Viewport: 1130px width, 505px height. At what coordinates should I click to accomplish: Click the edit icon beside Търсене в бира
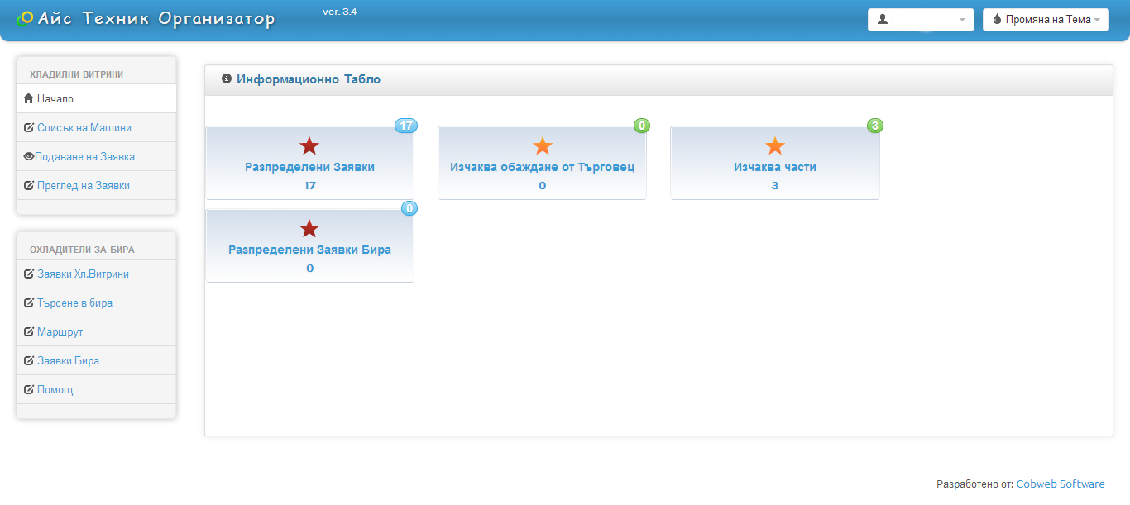[29, 303]
